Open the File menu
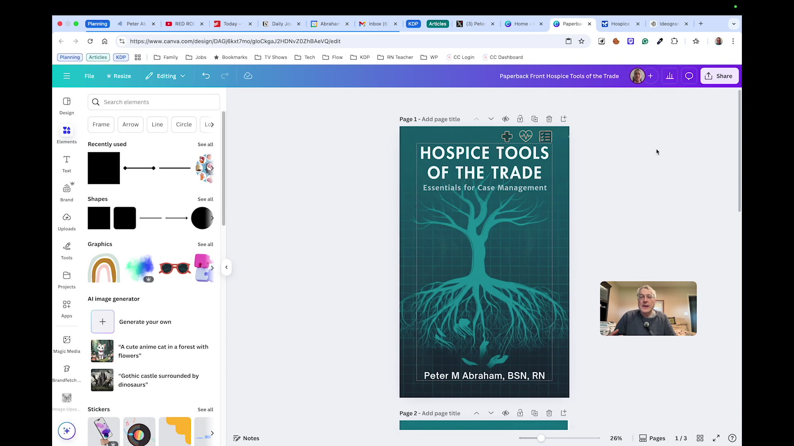 tap(89, 76)
